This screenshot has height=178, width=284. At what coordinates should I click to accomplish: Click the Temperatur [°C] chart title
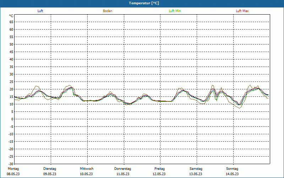144,3
